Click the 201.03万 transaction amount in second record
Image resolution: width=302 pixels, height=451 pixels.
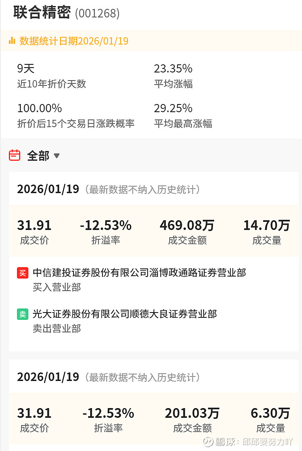click(x=192, y=413)
